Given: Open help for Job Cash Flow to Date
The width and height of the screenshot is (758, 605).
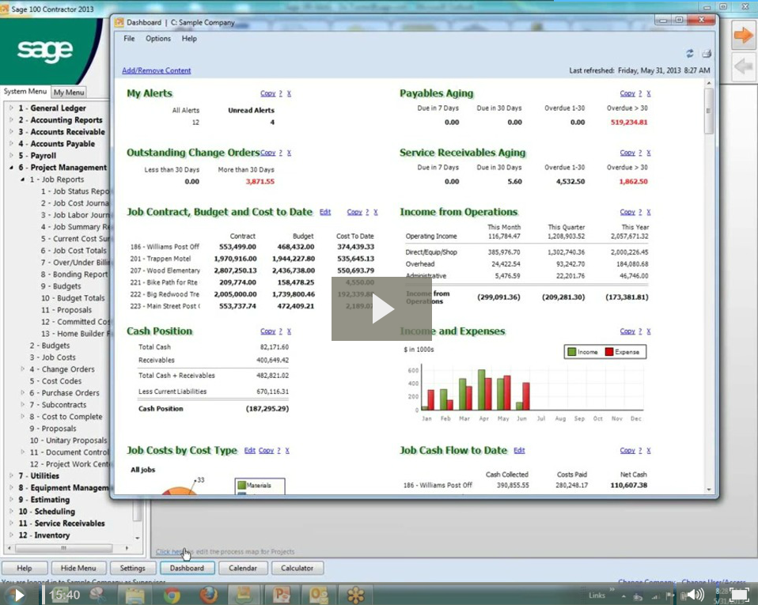Looking at the screenshot, I should (x=640, y=450).
